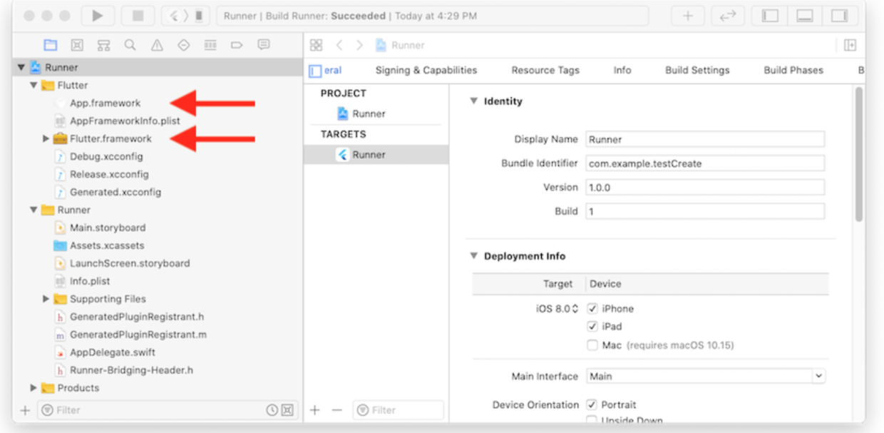Image resolution: width=884 pixels, height=433 pixels.
Task: Run the Runner scheme
Action: 98,15
